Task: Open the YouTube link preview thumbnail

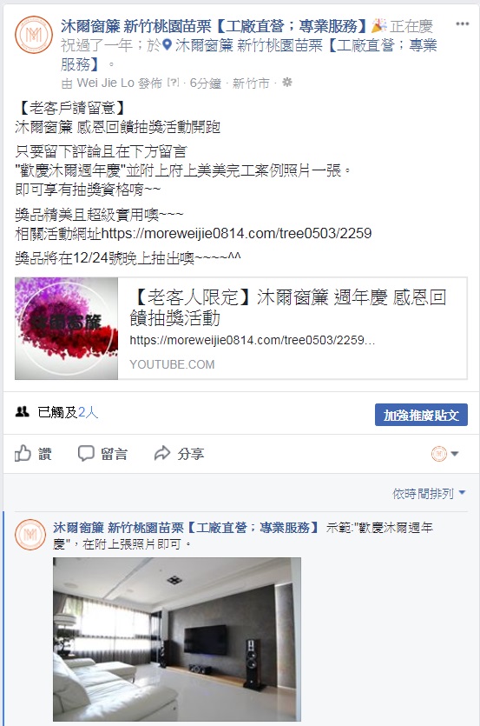Action: pyautogui.click(x=67, y=329)
